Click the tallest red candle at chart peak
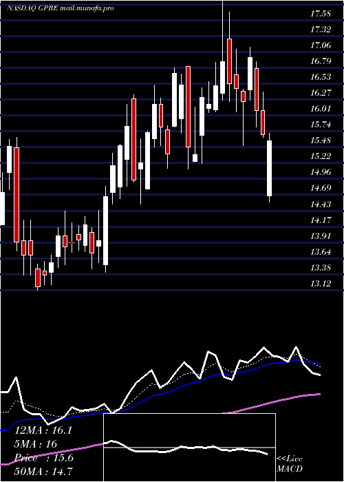This screenshot has height=482, width=344. tap(229, 61)
